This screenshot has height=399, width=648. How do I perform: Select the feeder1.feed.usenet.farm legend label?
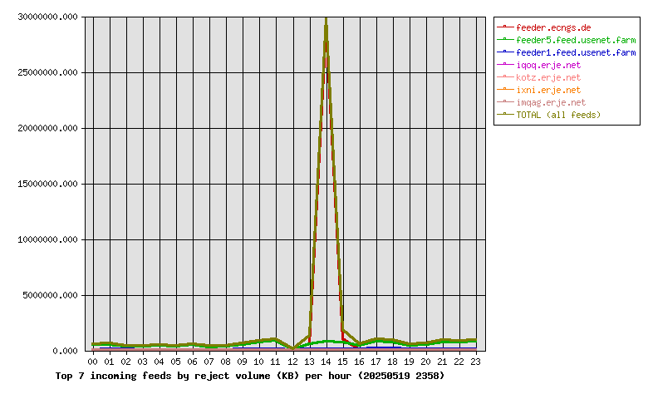(576, 52)
